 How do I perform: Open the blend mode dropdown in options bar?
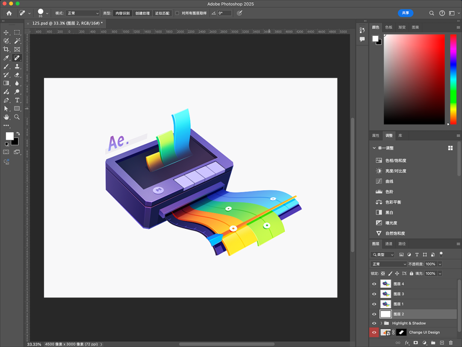point(83,13)
